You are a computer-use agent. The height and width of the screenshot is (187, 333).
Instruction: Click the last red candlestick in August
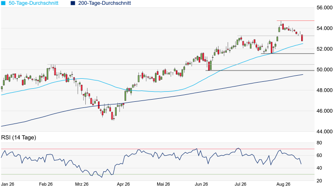click(x=302, y=38)
